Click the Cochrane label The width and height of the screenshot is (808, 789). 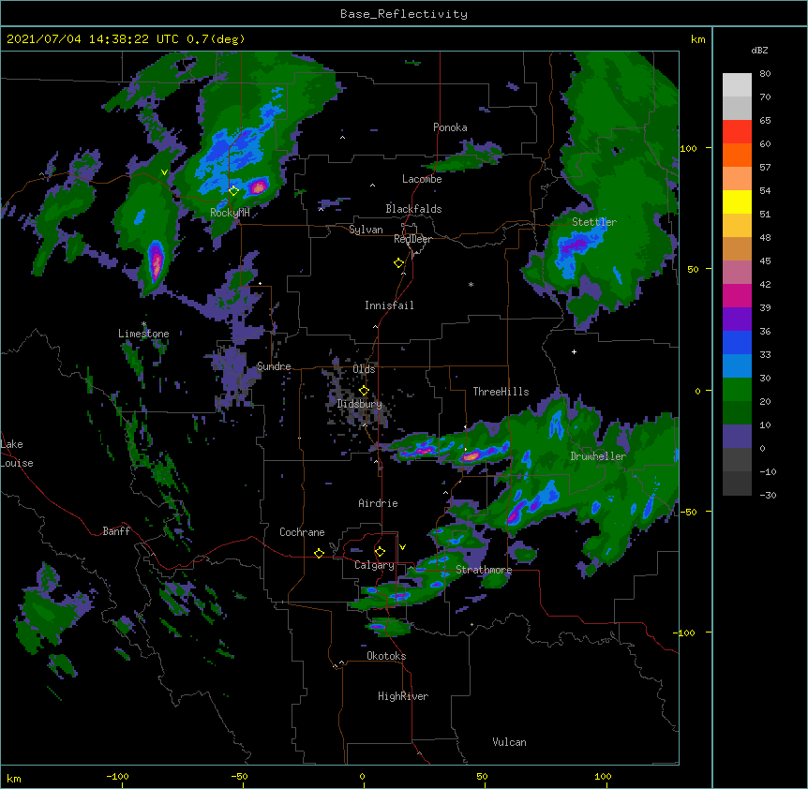point(302,532)
